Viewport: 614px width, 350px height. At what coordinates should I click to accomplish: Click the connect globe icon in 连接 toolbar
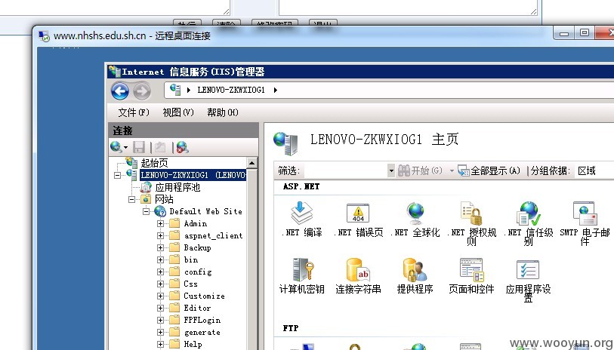(x=116, y=147)
